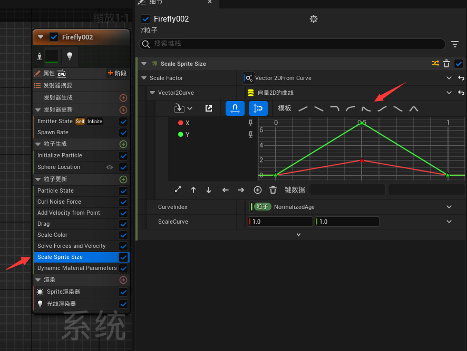467x351 pixels.
Task: Collapse the 渲染 section
Action: (38, 280)
